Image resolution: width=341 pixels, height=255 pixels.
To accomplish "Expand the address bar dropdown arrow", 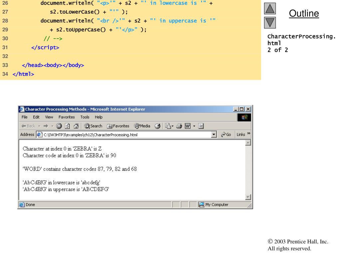I will click(x=214, y=135).
